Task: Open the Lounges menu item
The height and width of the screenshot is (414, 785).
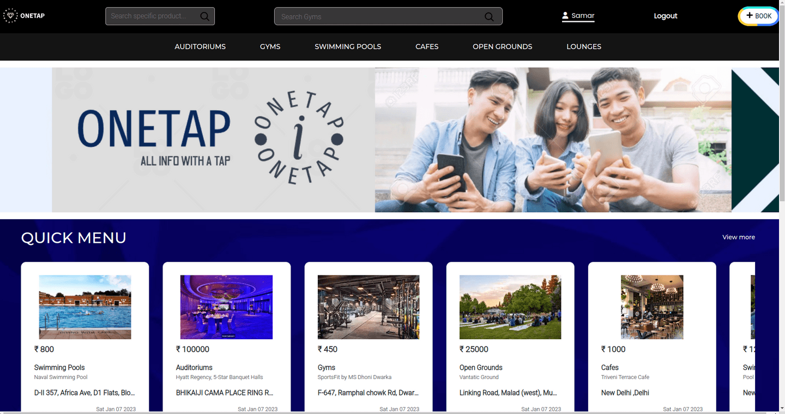Action: pos(584,46)
